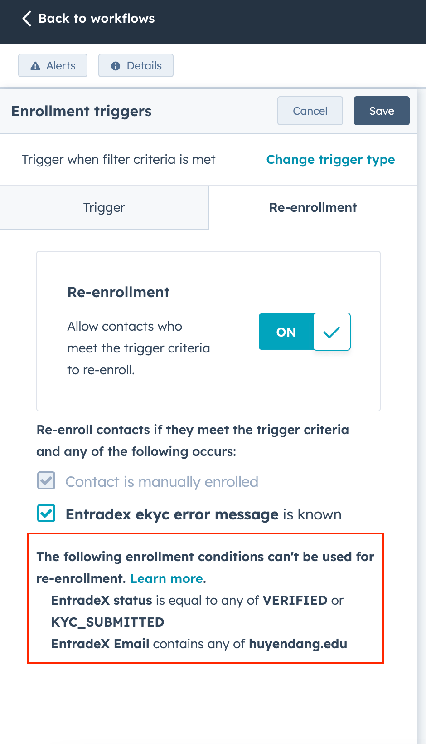426x744 pixels.
Task: Open Change trigger type
Action: click(330, 159)
